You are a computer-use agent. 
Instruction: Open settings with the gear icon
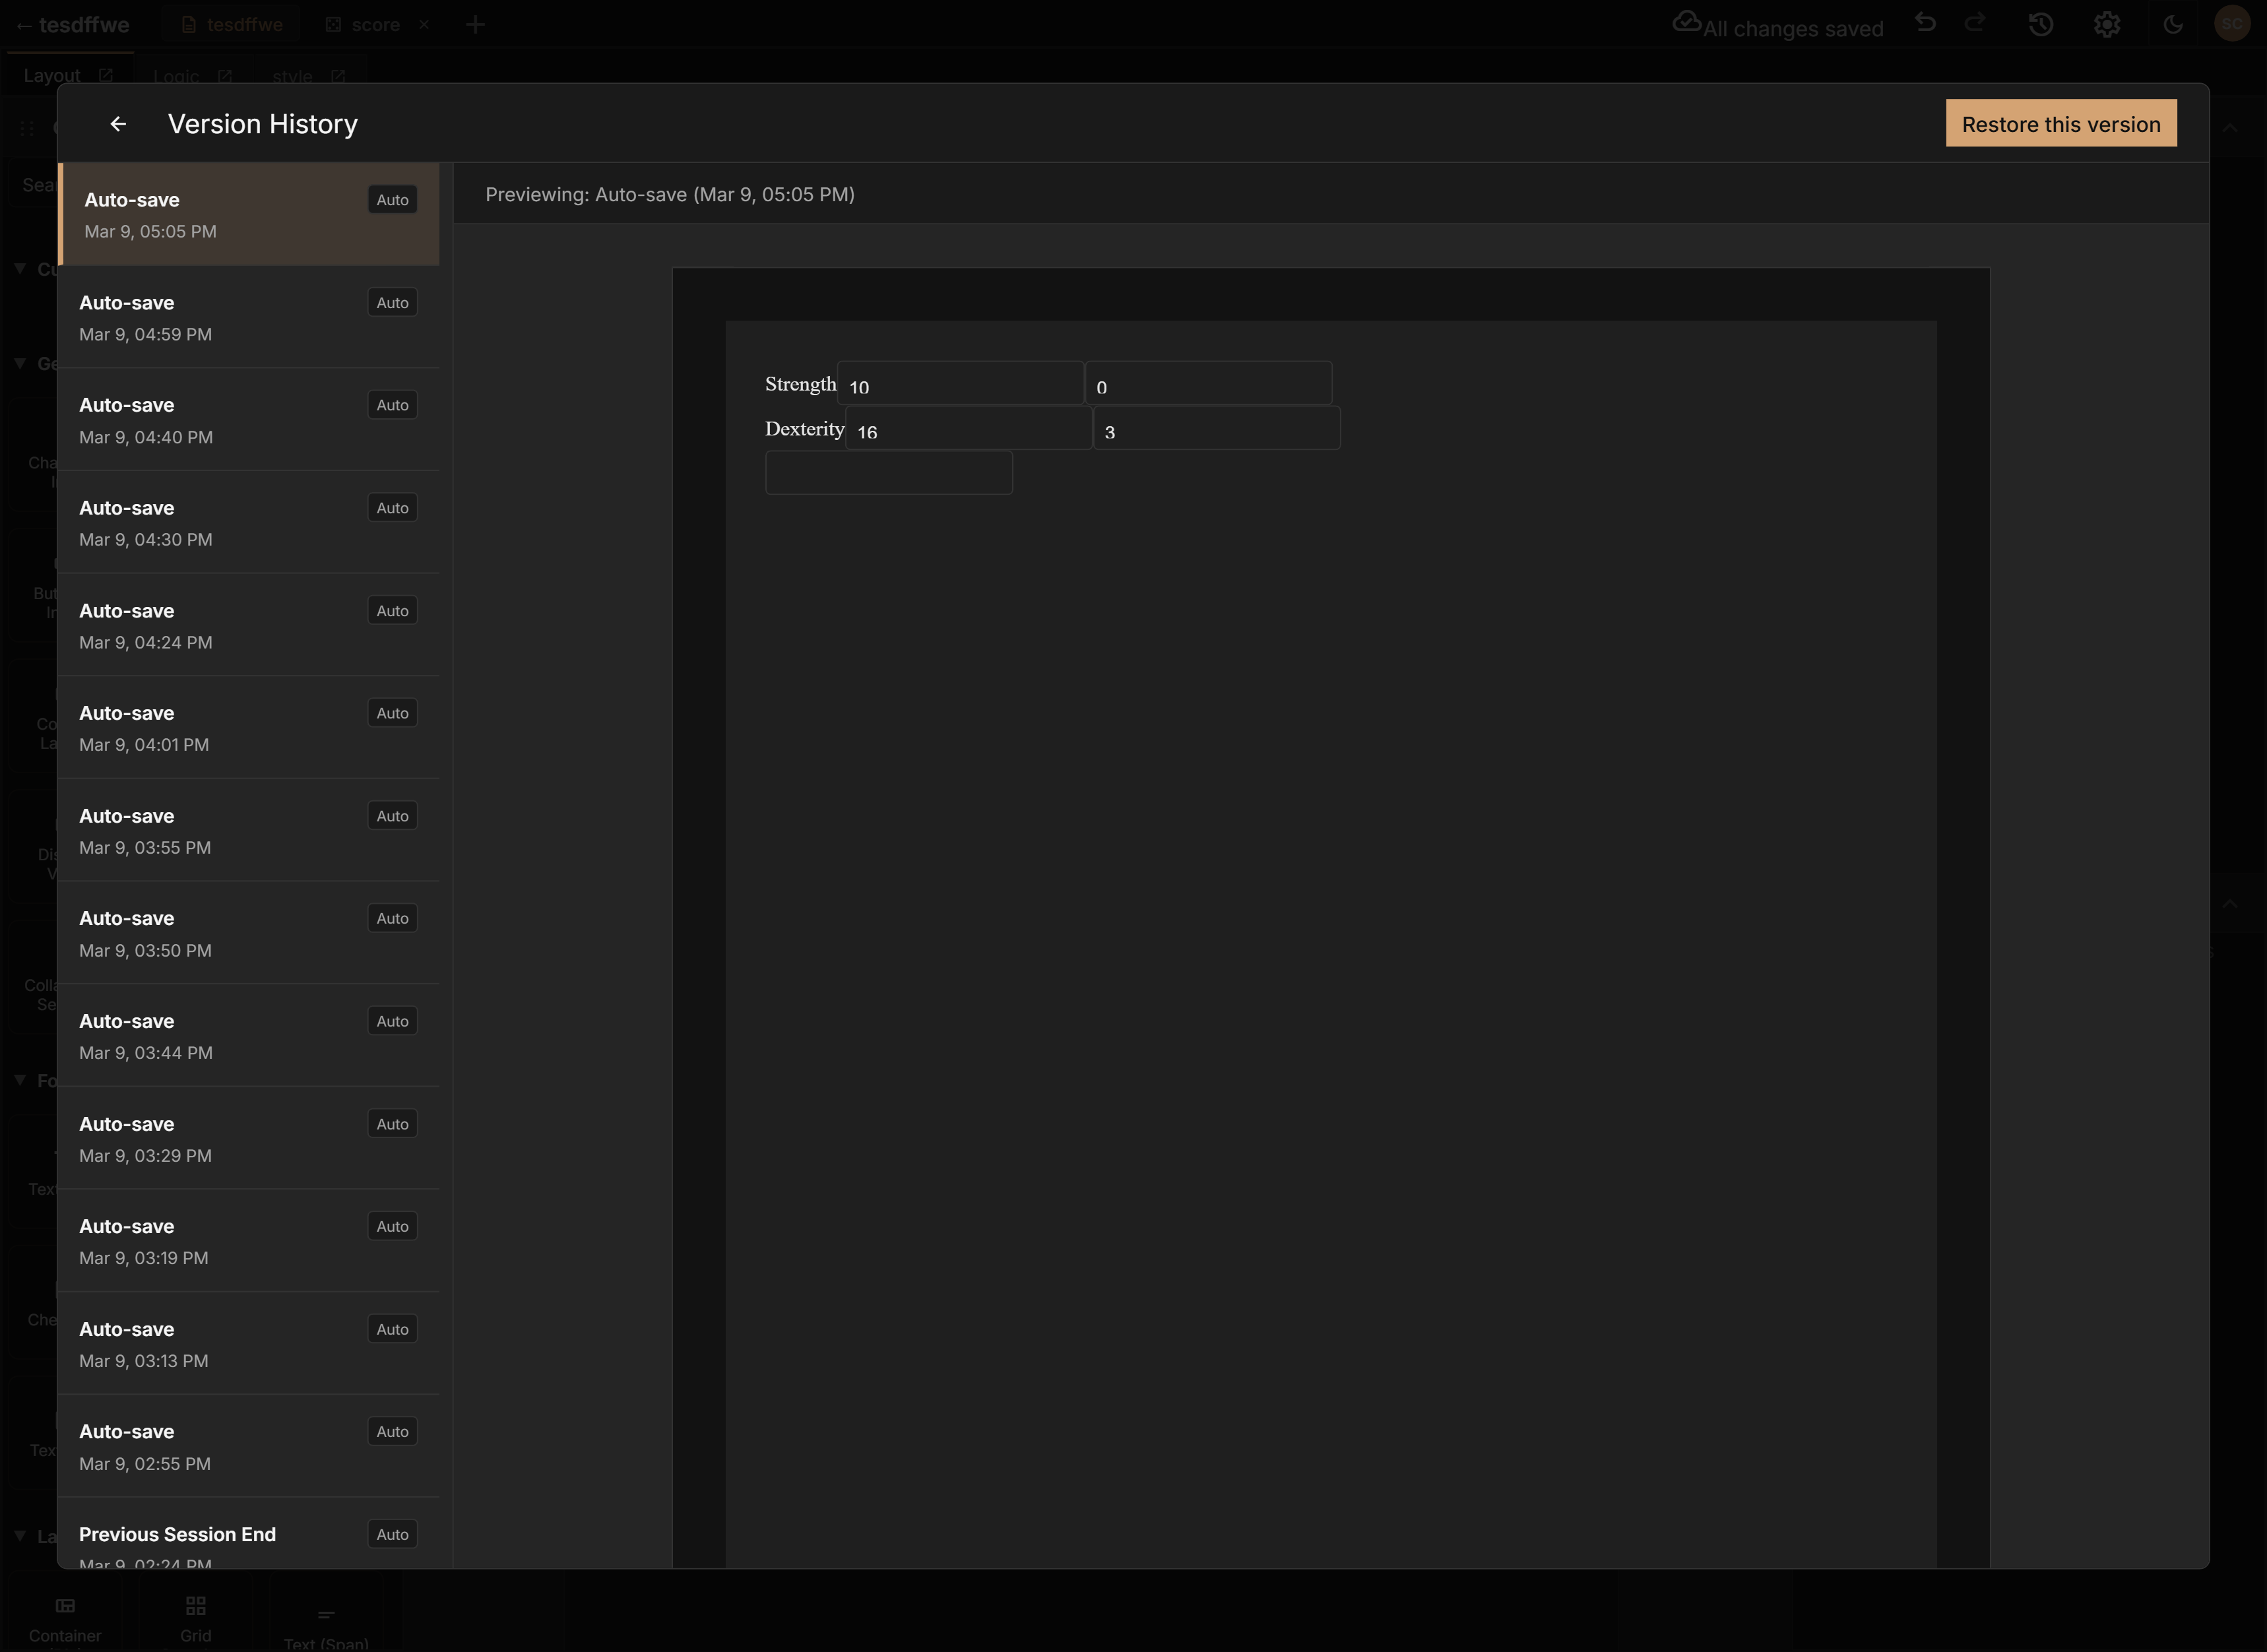2106,23
